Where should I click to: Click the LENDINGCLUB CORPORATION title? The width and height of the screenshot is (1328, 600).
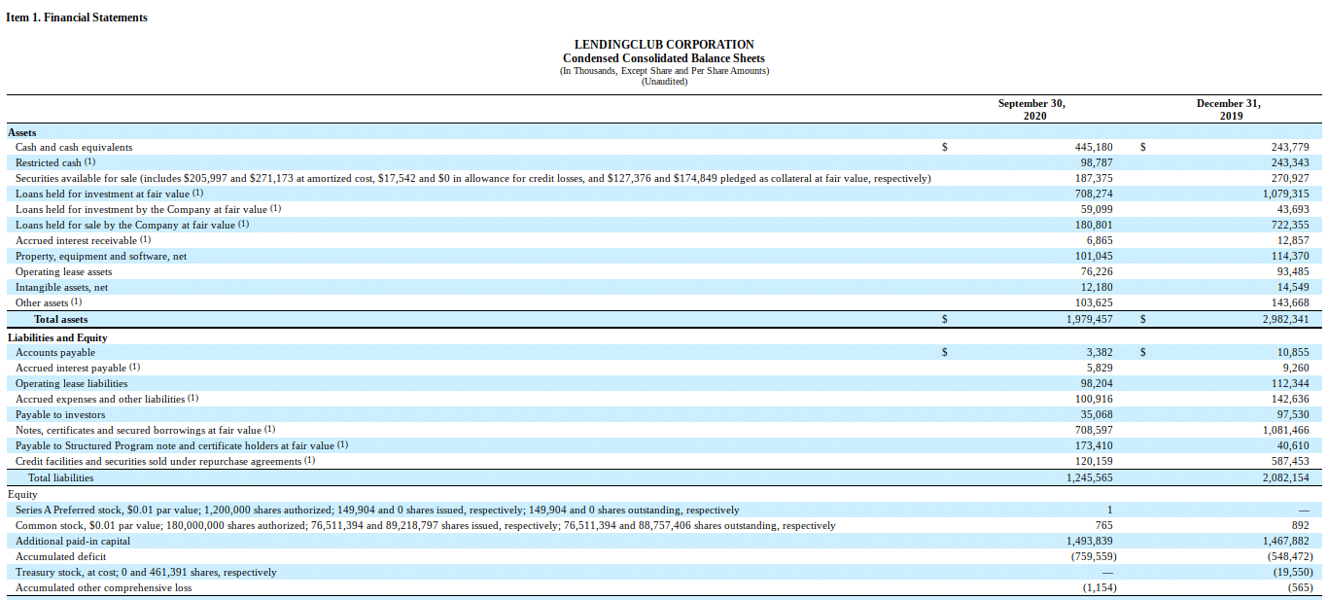click(x=664, y=45)
